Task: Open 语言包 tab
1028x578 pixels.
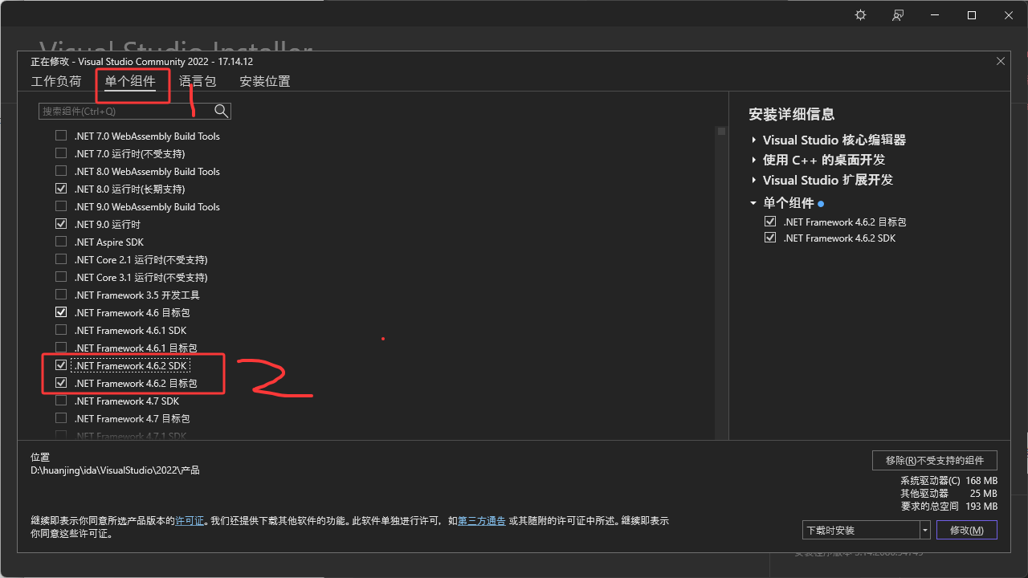Action: click(x=198, y=81)
